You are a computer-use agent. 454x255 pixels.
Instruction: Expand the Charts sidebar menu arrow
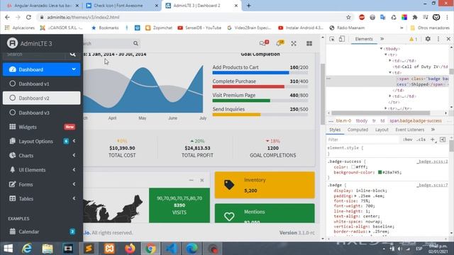(74, 155)
